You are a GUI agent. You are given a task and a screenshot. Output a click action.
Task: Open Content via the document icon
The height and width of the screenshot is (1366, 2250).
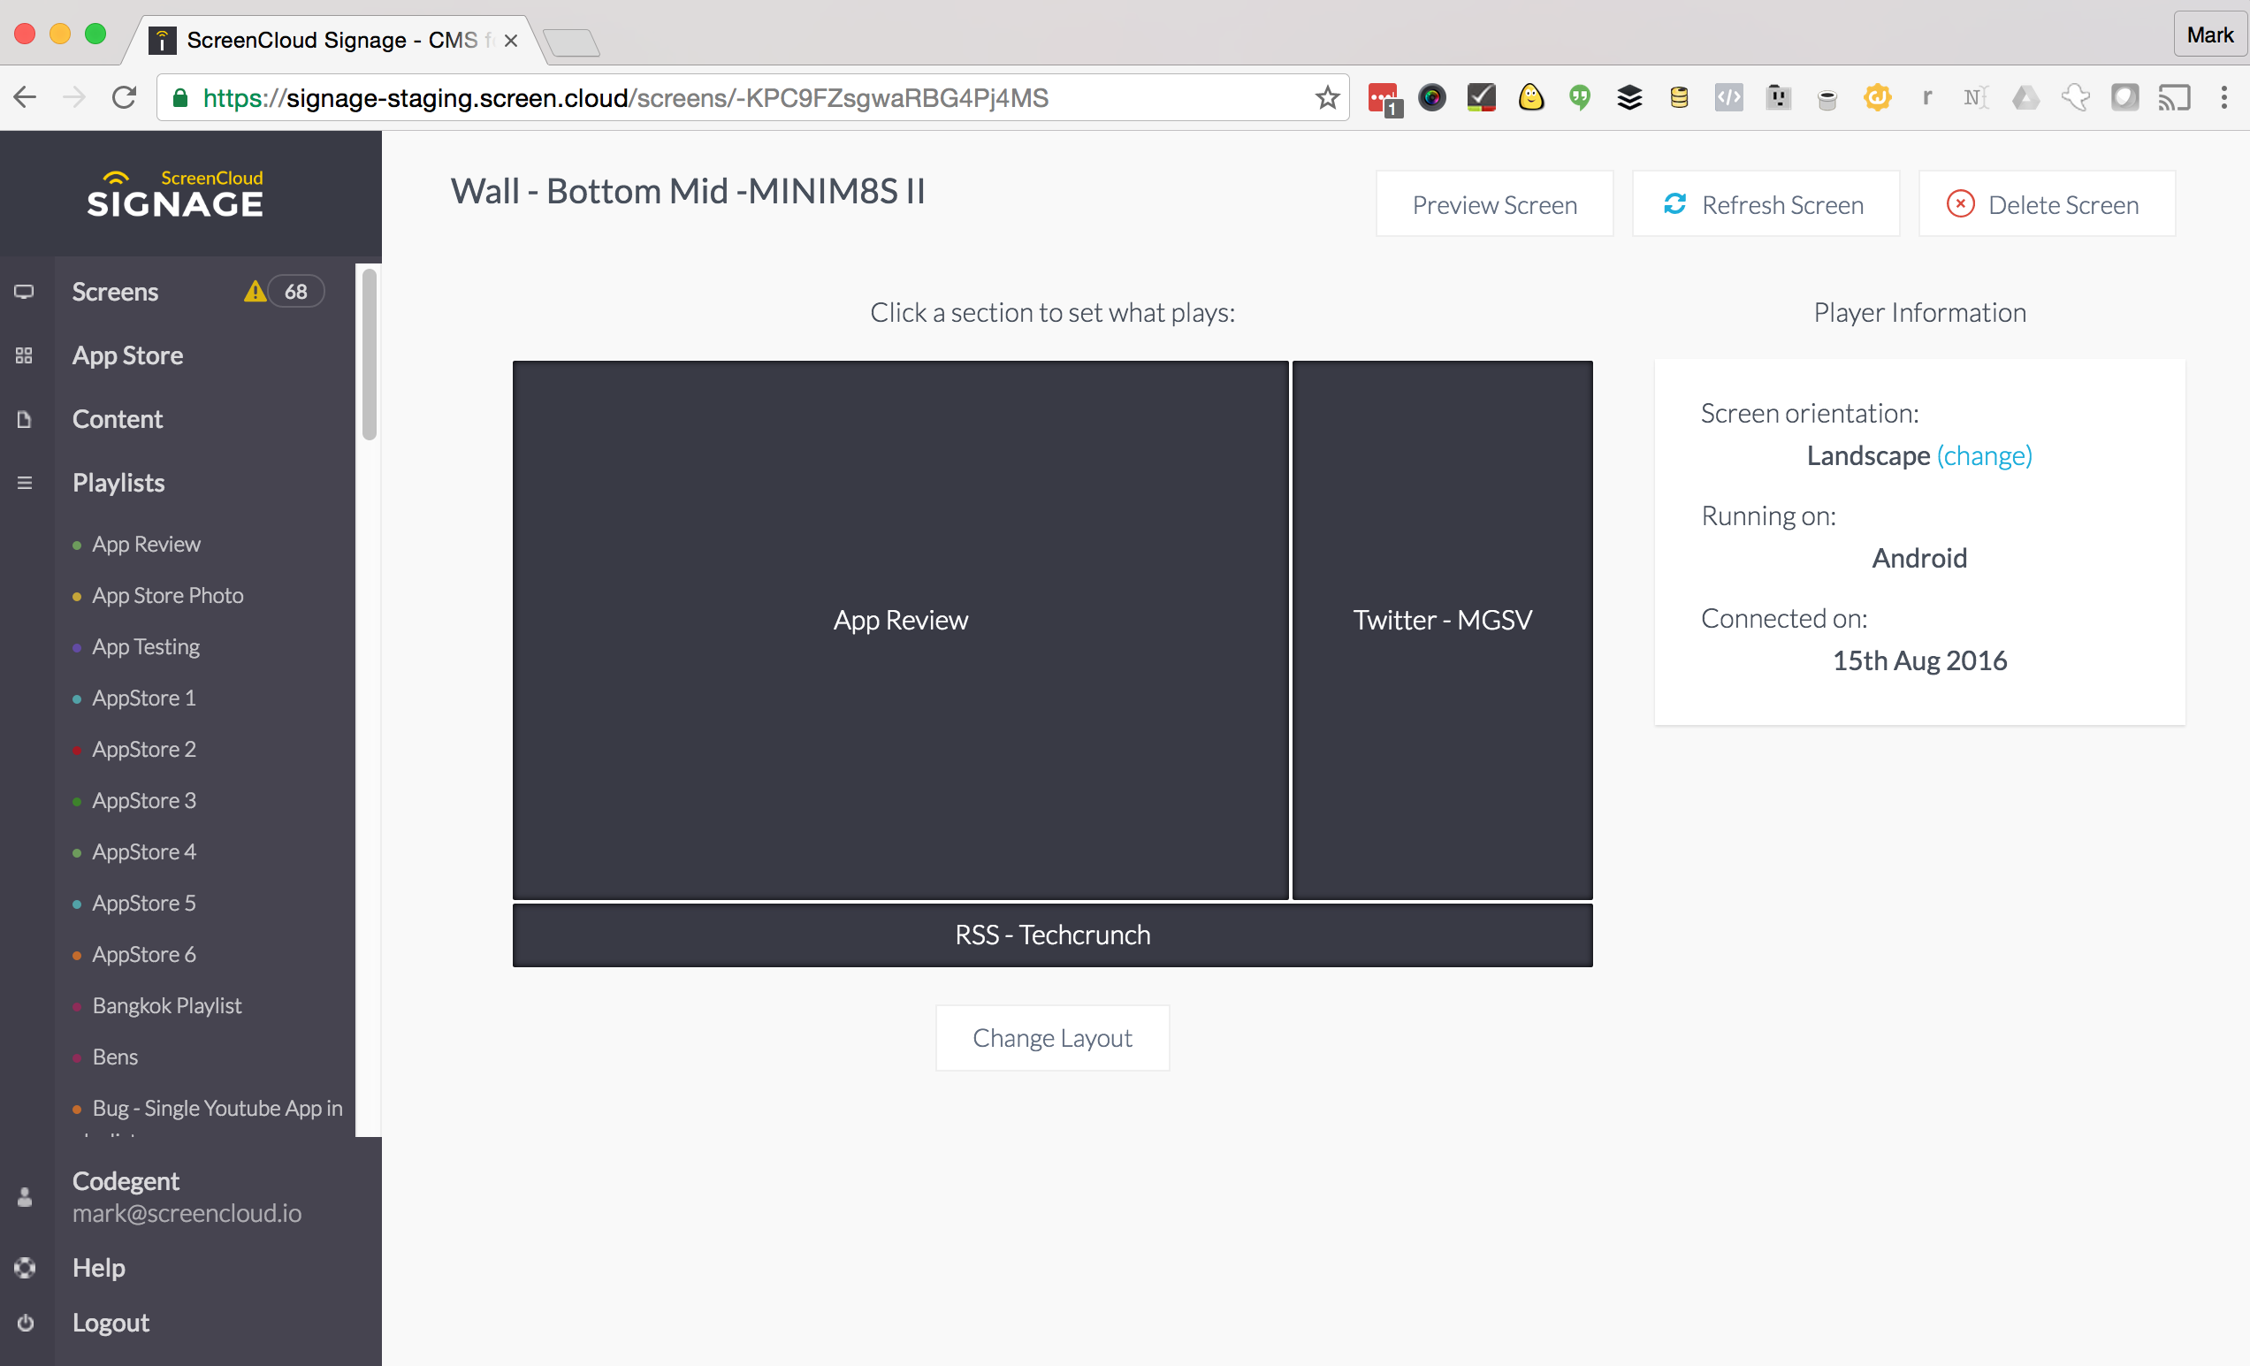tap(24, 418)
